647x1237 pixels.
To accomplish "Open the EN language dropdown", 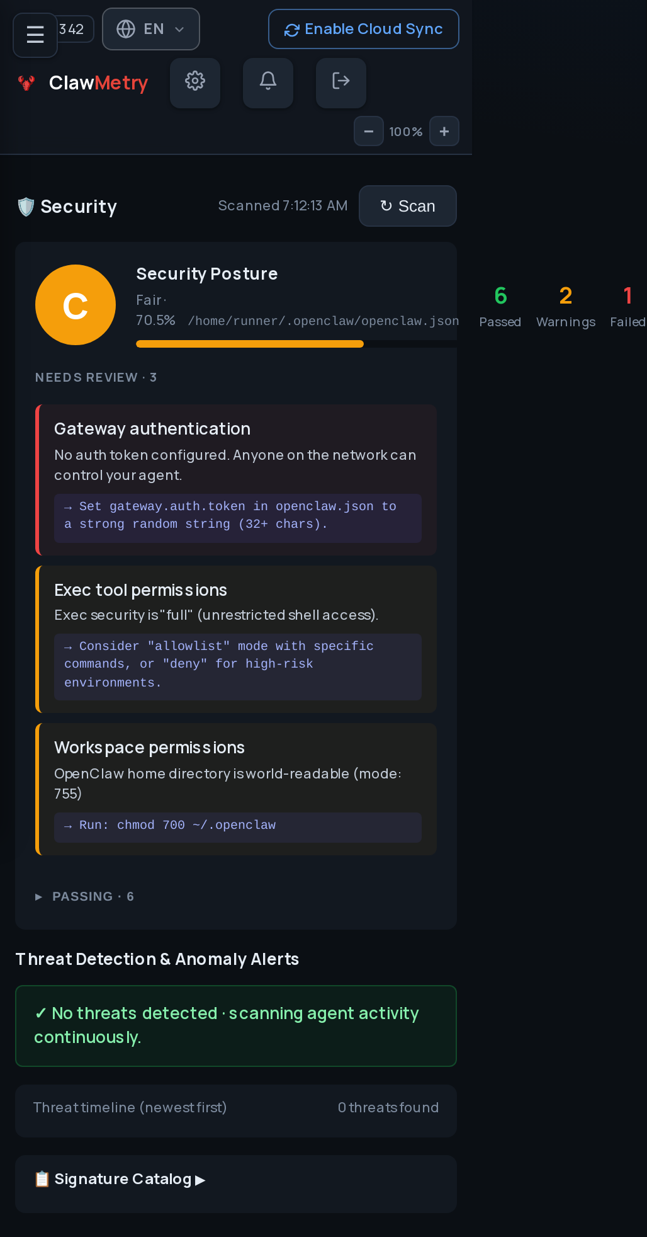I will click(151, 29).
